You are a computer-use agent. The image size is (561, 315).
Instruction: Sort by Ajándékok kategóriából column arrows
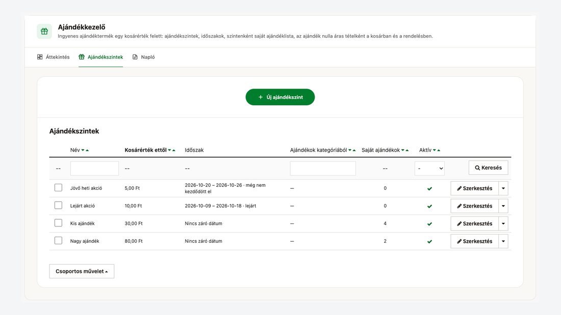click(x=352, y=150)
